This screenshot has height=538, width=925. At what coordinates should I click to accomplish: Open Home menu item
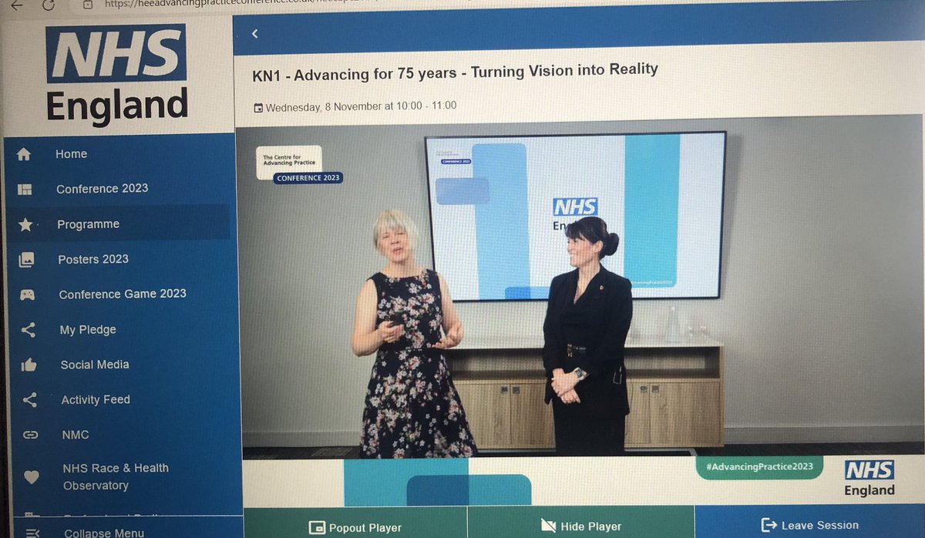[71, 154]
